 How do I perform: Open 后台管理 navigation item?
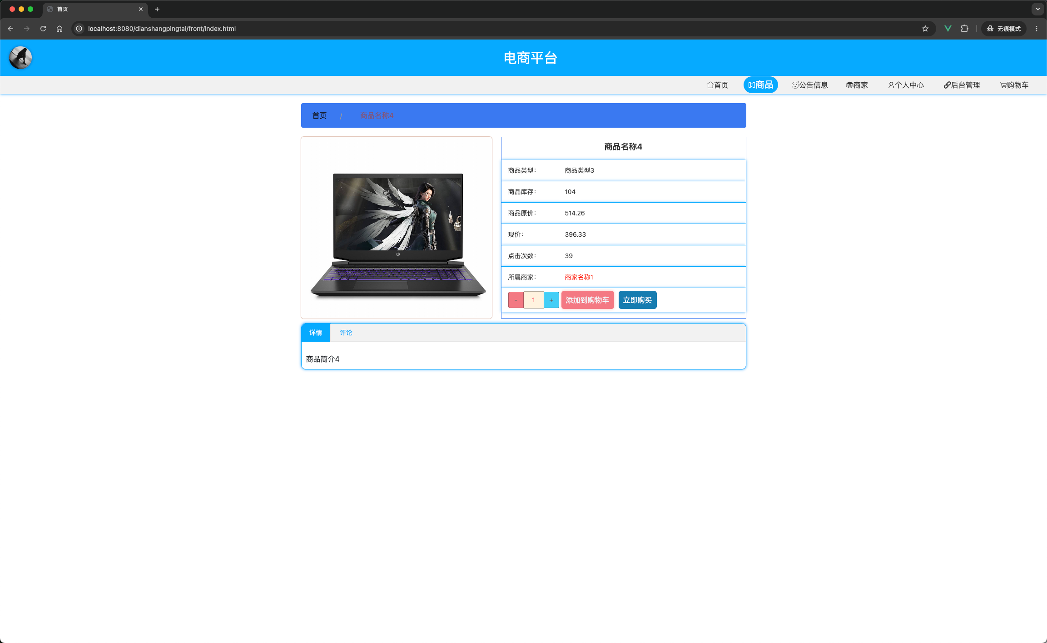click(x=962, y=85)
